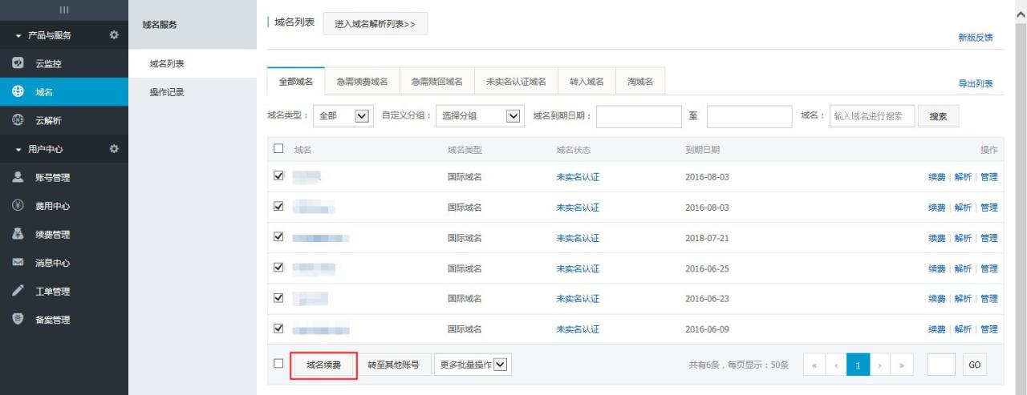Click gear icon beside 用户中心

coord(114,149)
